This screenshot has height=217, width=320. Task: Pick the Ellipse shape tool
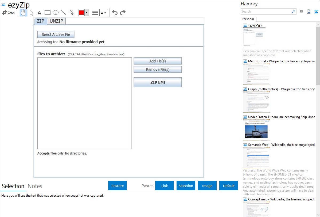(x=56, y=13)
